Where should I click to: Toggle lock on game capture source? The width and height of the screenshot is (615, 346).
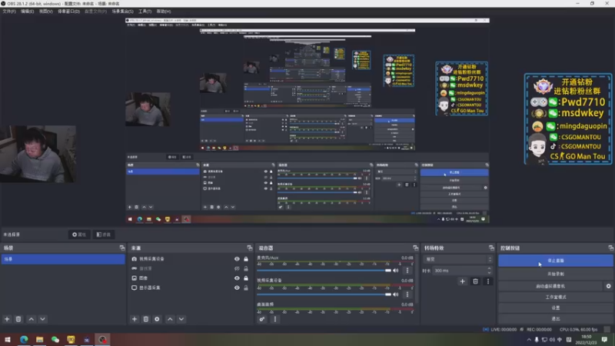pos(246,268)
